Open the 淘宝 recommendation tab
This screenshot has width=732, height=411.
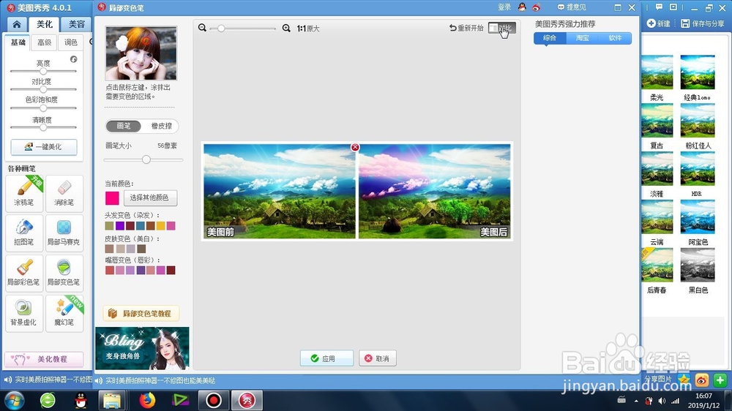583,38
